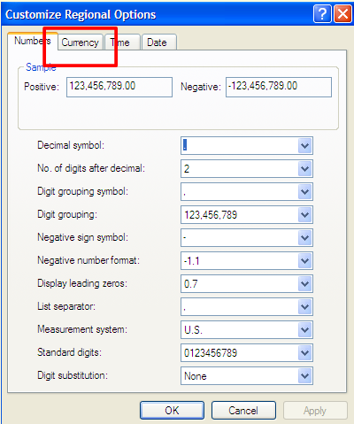Viewport: 354px width, 424px height.
Task: Expand the Decimal symbol dropdown arrow
Action: click(304, 145)
